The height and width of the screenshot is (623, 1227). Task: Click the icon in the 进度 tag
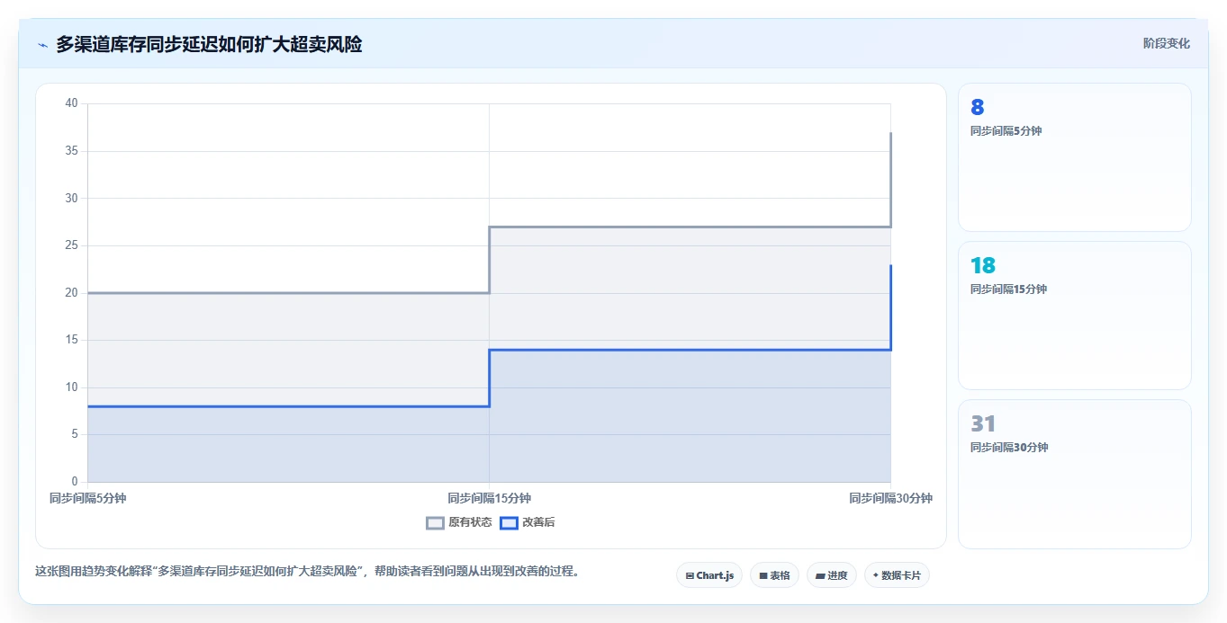(x=820, y=575)
